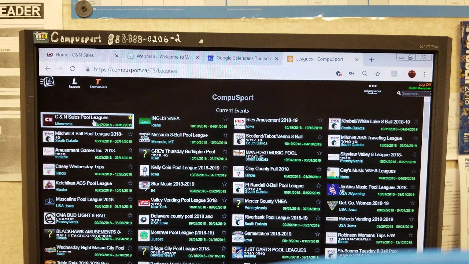Open Mercer County VNEA league
Image resolution: width=469 pixels, height=264 pixels.
click(x=266, y=201)
